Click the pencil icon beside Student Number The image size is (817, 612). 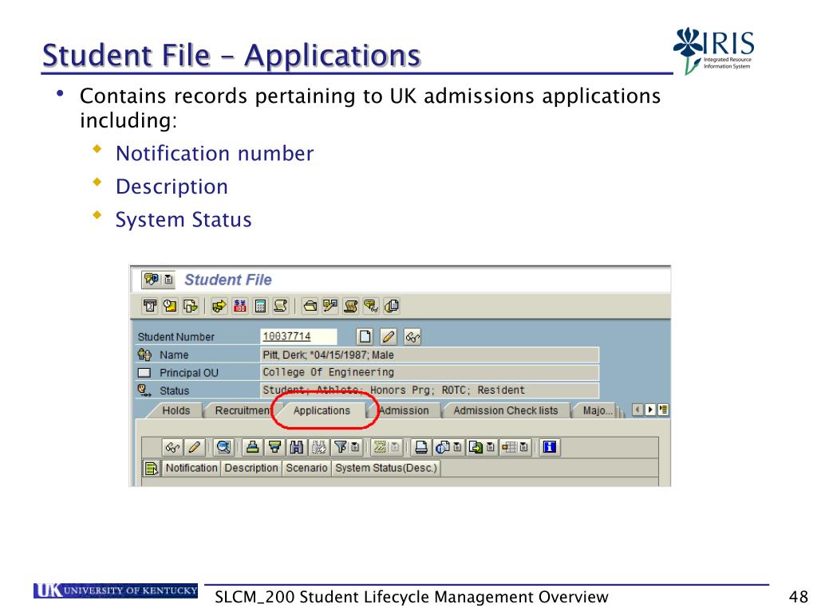point(389,337)
